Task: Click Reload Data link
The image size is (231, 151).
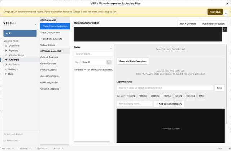Action: [x=13, y=141]
